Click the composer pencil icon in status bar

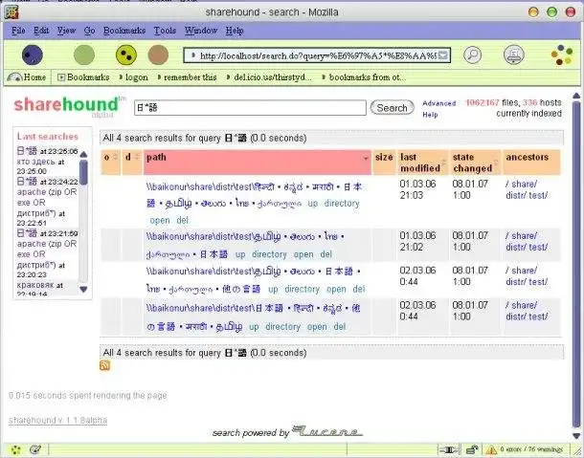tap(35, 449)
